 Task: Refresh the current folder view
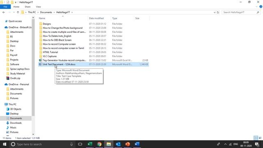point(218,12)
